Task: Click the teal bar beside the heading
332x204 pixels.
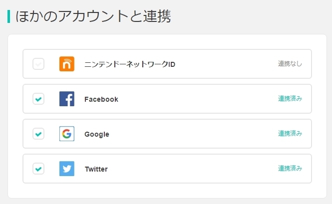Action: click(8, 16)
